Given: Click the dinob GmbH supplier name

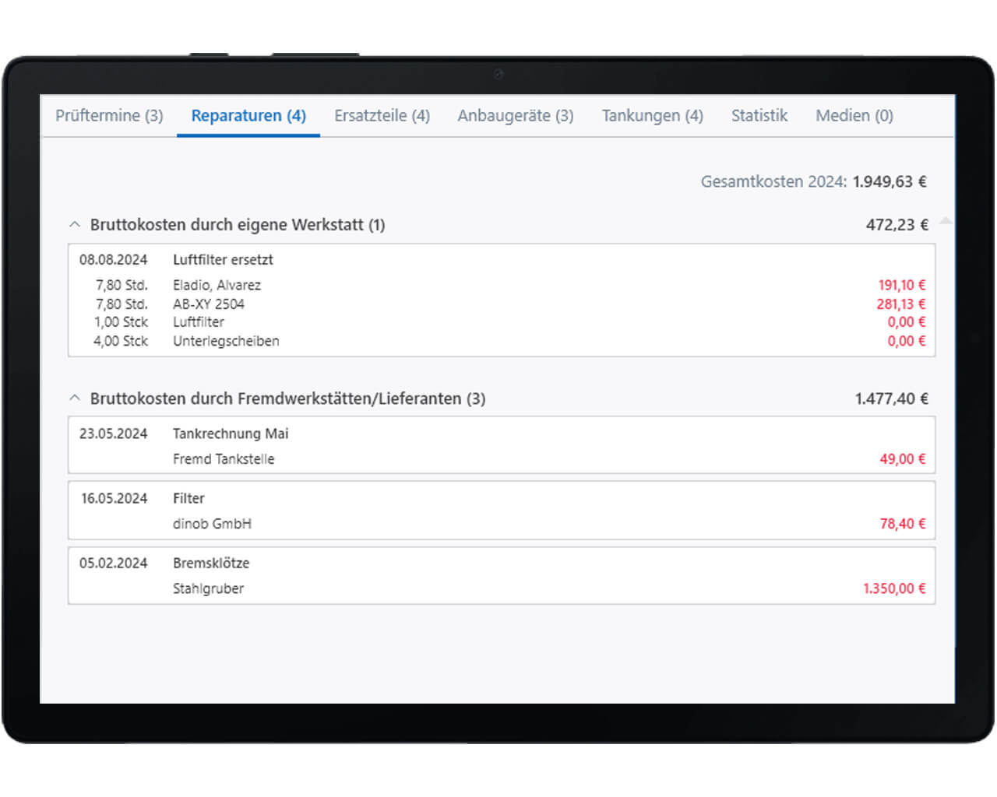Looking at the screenshot, I should (212, 524).
